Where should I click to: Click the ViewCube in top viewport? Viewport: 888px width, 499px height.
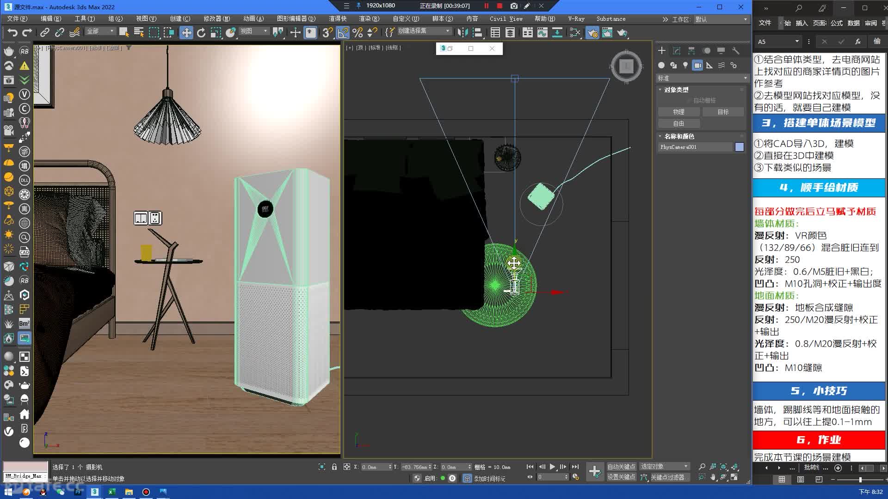click(626, 66)
